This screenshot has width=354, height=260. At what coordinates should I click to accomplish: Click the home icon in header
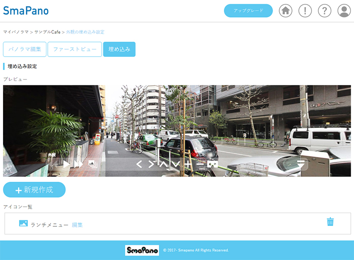pos(285,11)
